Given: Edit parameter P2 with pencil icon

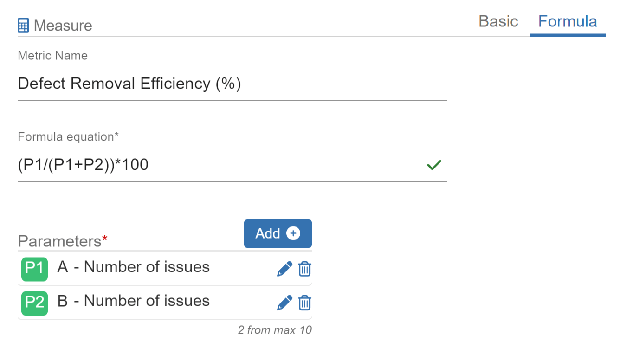Looking at the screenshot, I should [x=284, y=303].
